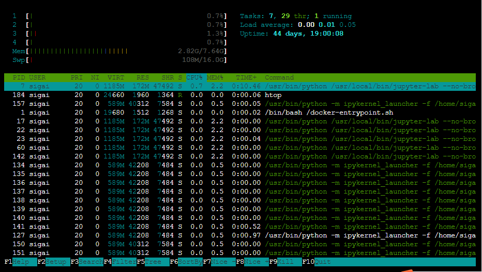Select process row with PID 141
The width and height of the screenshot is (482, 272).
tap(240, 227)
